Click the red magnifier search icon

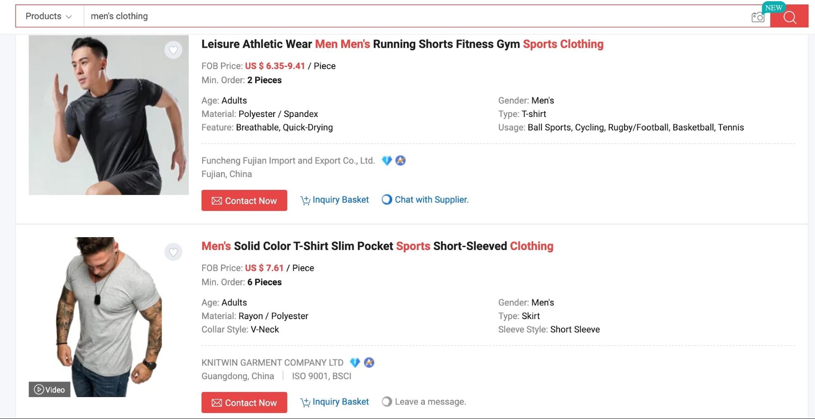(790, 17)
